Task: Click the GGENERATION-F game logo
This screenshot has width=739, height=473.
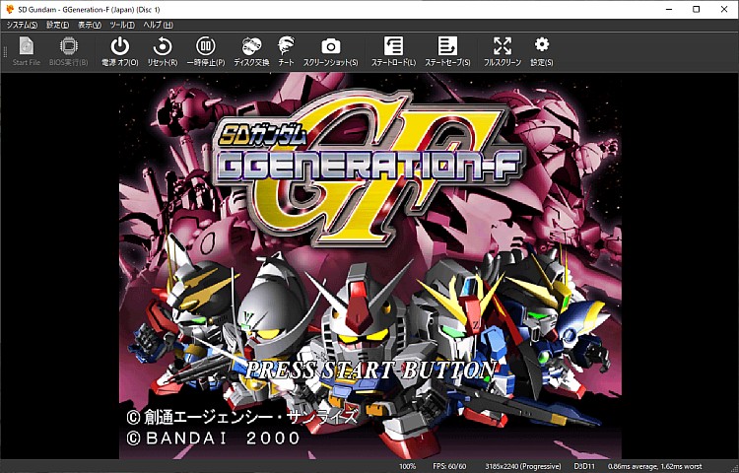Action: click(x=369, y=168)
